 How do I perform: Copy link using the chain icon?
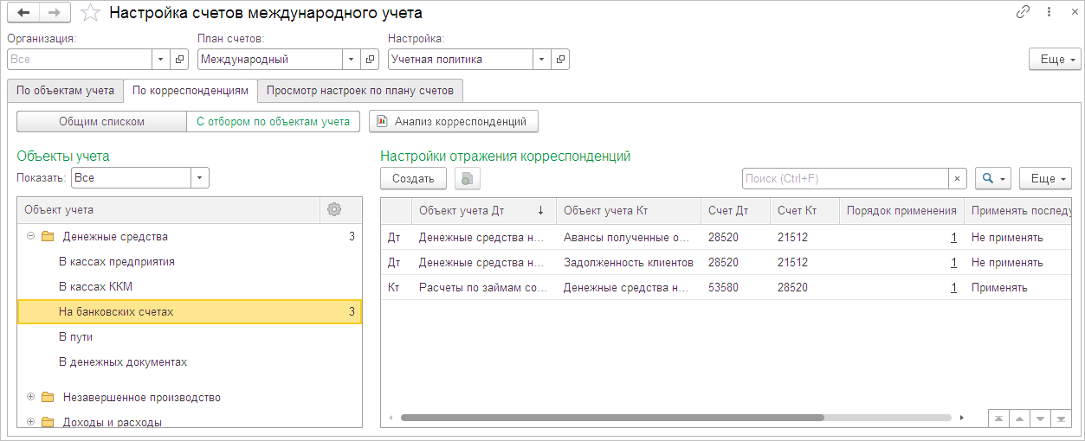point(1024,12)
